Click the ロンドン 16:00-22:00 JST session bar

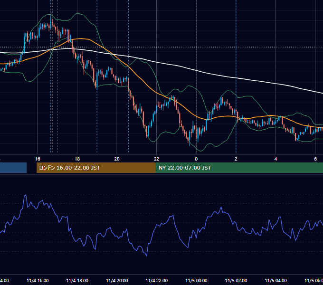tap(96, 168)
